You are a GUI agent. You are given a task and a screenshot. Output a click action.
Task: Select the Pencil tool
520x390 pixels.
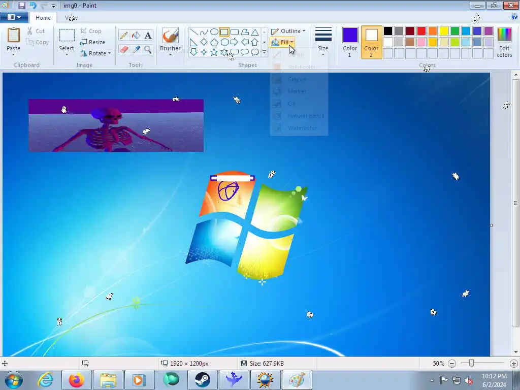124,35
